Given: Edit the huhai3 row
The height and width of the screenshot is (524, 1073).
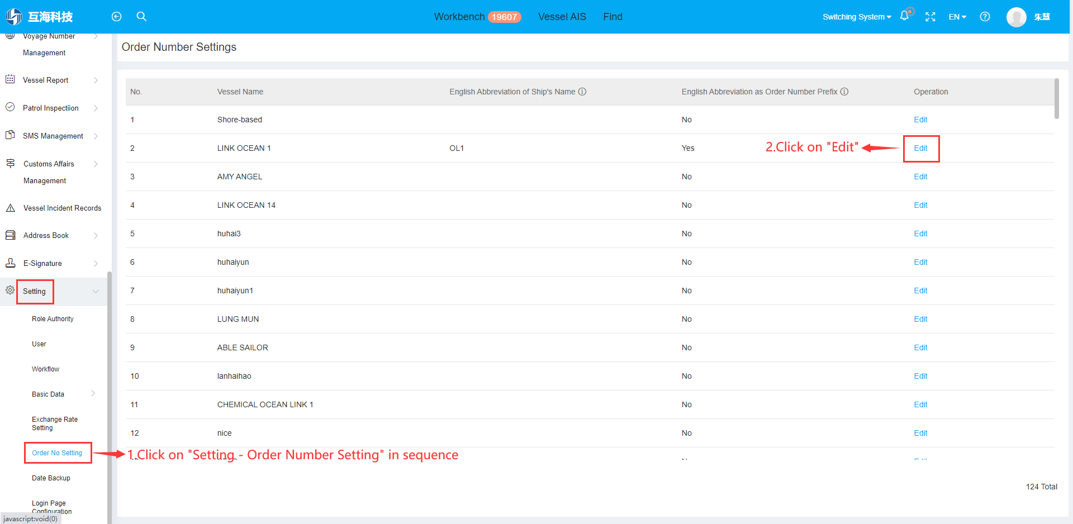Looking at the screenshot, I should click(x=920, y=234).
